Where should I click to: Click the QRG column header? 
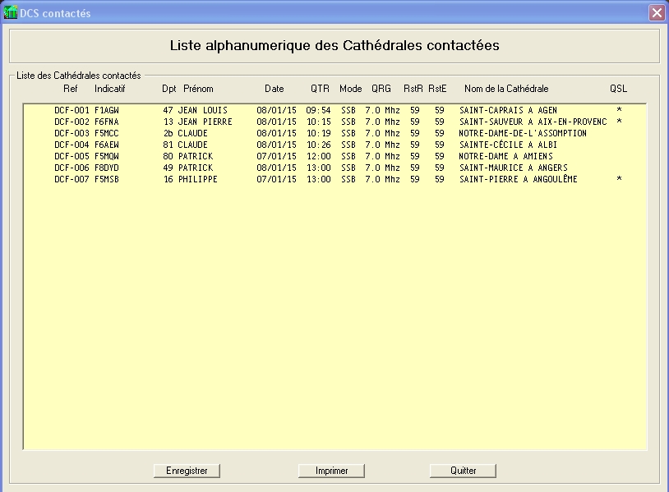pyautogui.click(x=381, y=89)
